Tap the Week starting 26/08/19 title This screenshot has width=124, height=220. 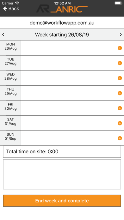tap(62, 35)
